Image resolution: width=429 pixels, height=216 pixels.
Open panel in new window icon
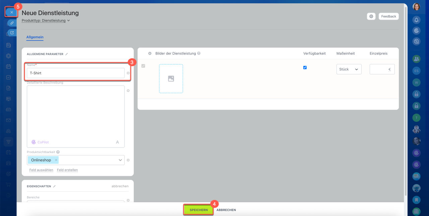click(x=12, y=33)
